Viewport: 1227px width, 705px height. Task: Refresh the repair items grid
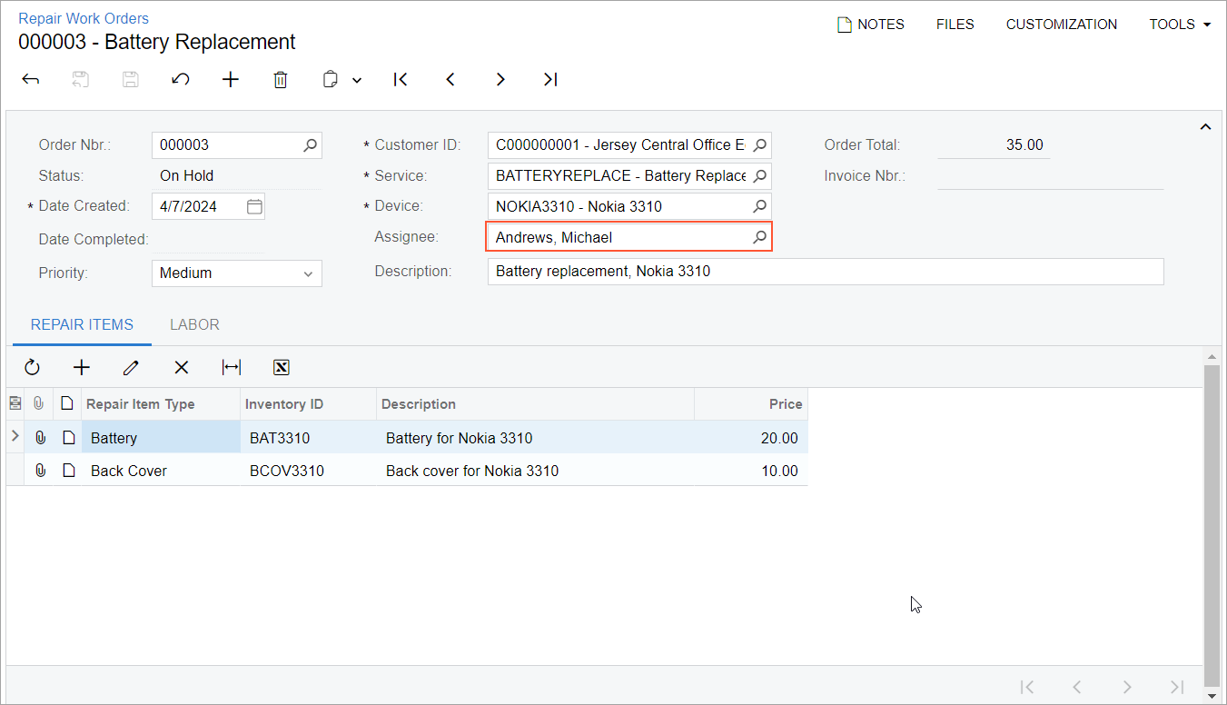pos(33,367)
